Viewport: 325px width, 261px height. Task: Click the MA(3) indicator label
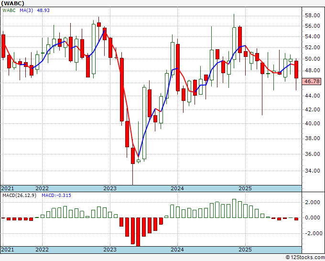click(26, 11)
